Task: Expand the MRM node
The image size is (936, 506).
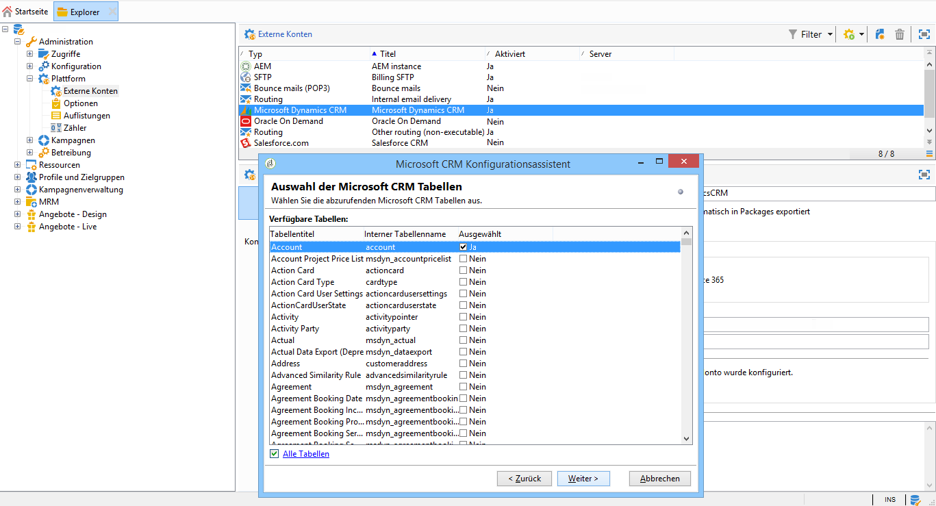Action: [18, 202]
